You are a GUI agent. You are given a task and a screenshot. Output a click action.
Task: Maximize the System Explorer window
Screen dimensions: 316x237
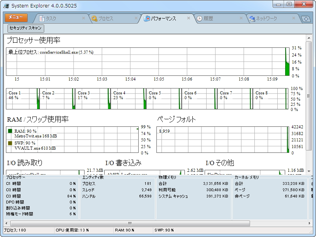(289, 4)
